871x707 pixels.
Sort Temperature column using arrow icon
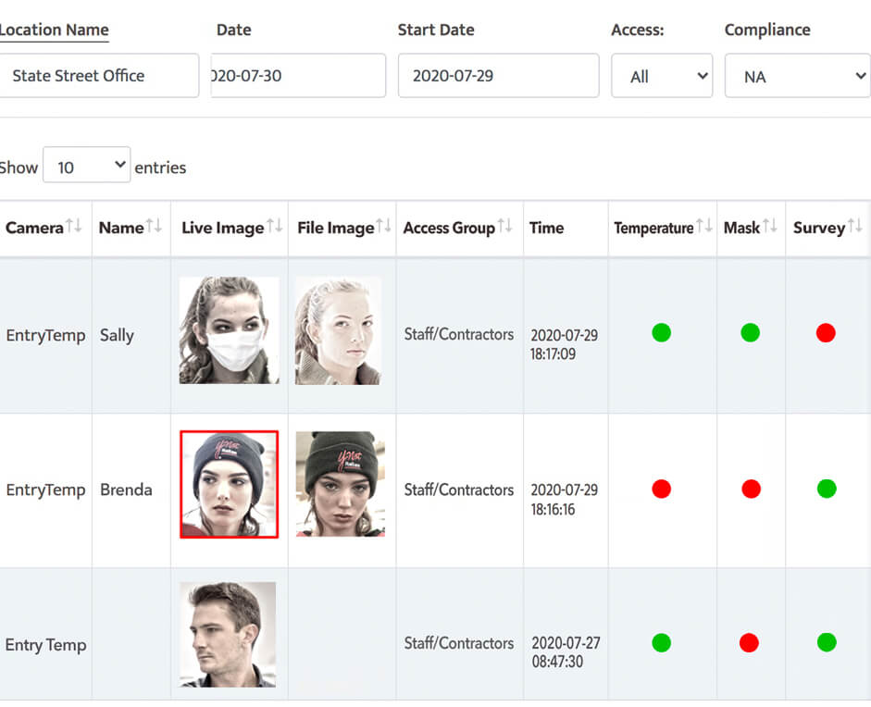pos(704,227)
